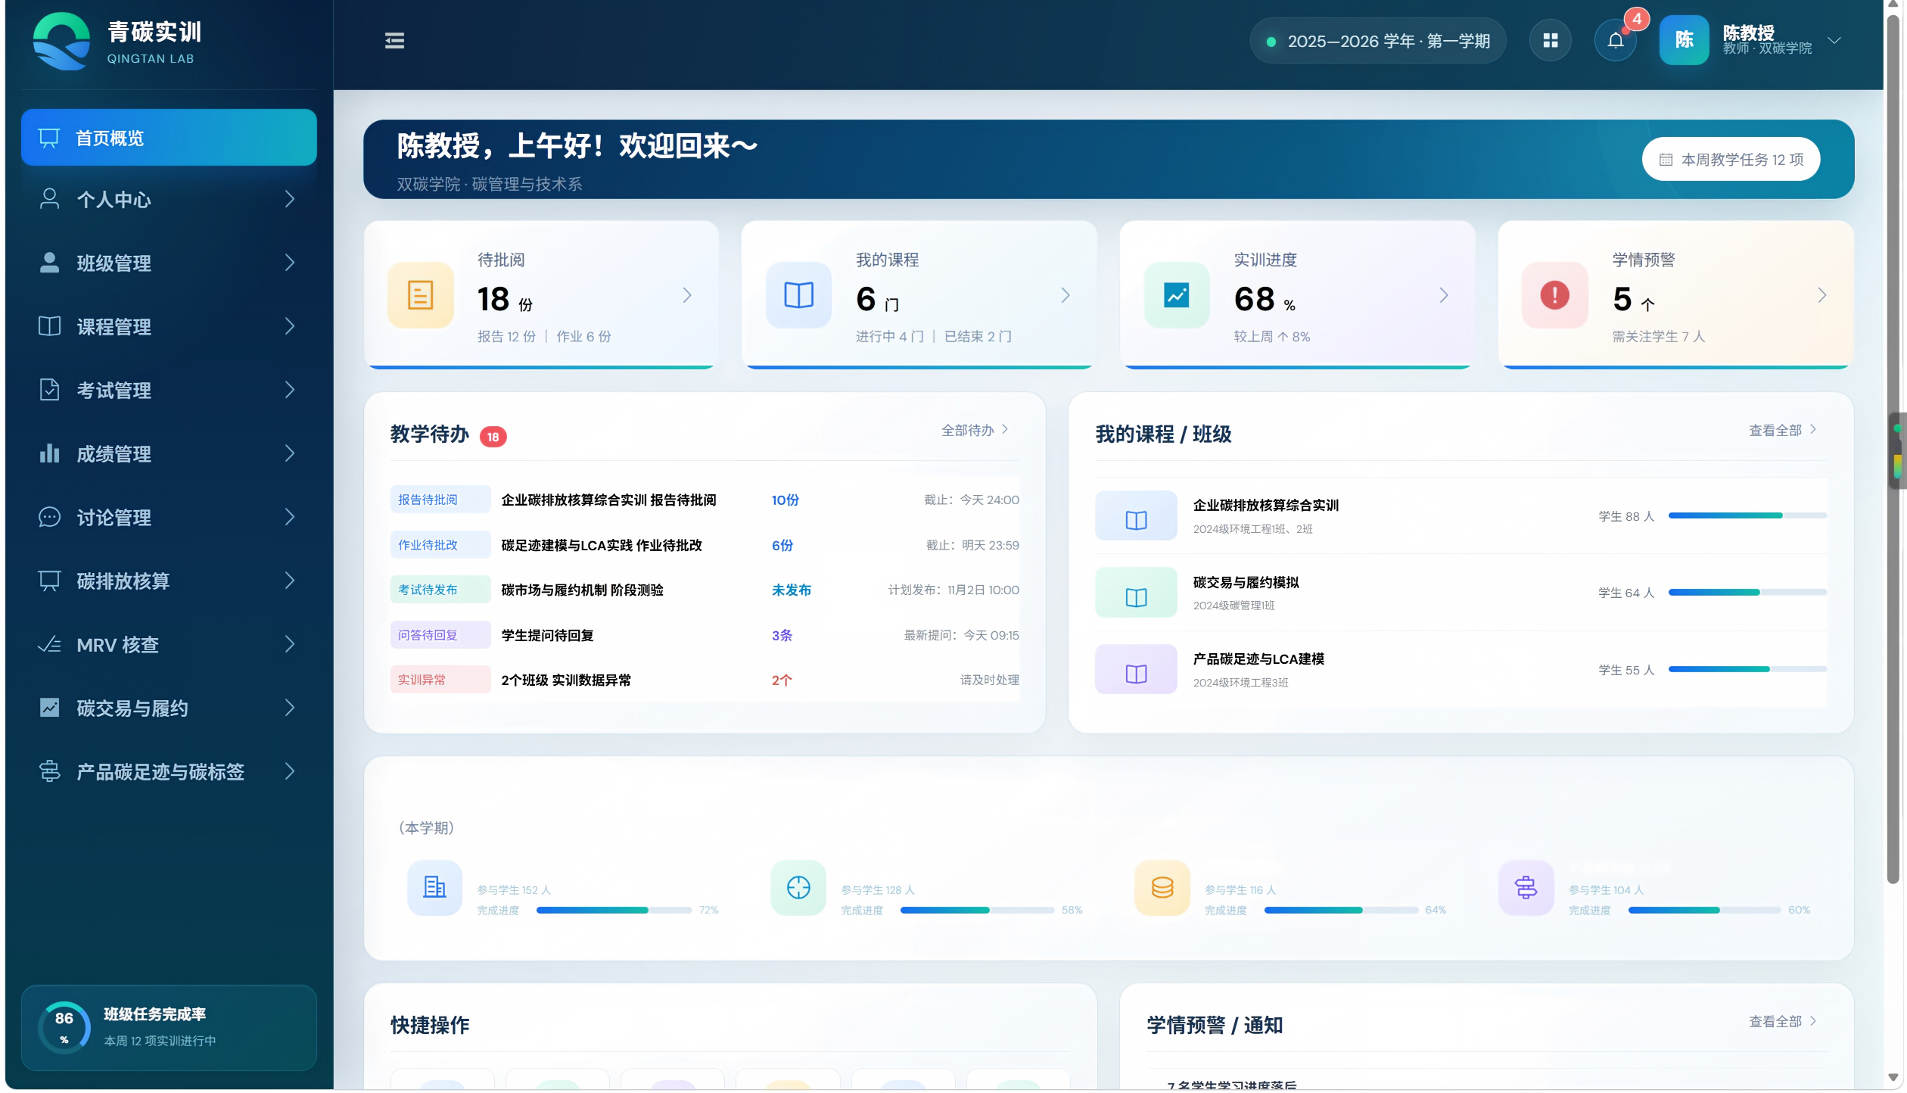
Task: Click the 企业碳排放核算综合实训 course thumbnail icon
Action: pyautogui.click(x=1136, y=516)
